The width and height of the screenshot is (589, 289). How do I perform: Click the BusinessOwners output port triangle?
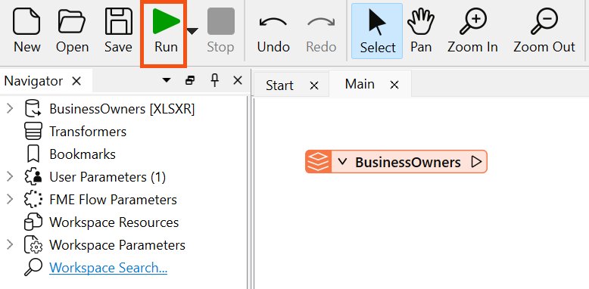[x=476, y=162]
